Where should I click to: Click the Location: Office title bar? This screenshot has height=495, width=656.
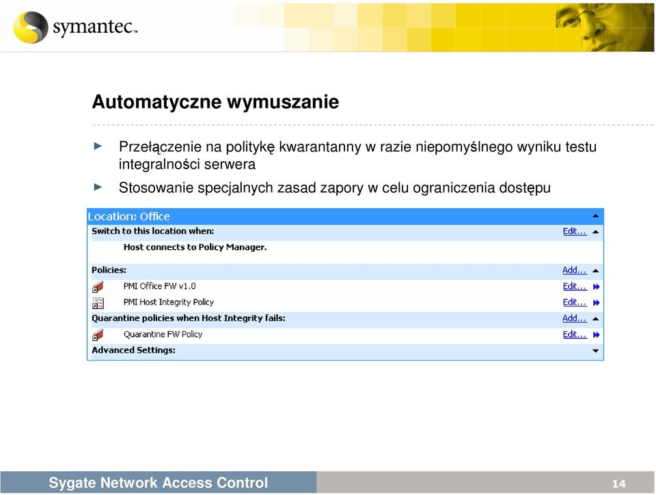point(345,216)
